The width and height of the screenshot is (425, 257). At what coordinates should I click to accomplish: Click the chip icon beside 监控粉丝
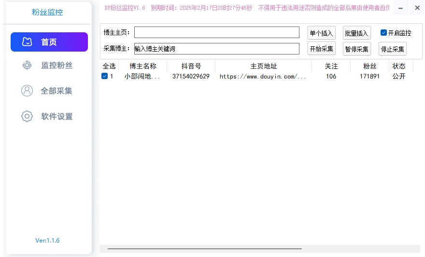pos(27,65)
